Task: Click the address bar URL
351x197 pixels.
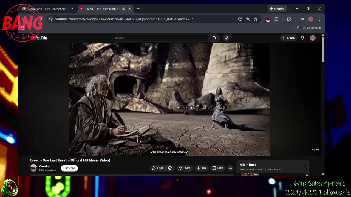Action: click(x=124, y=19)
